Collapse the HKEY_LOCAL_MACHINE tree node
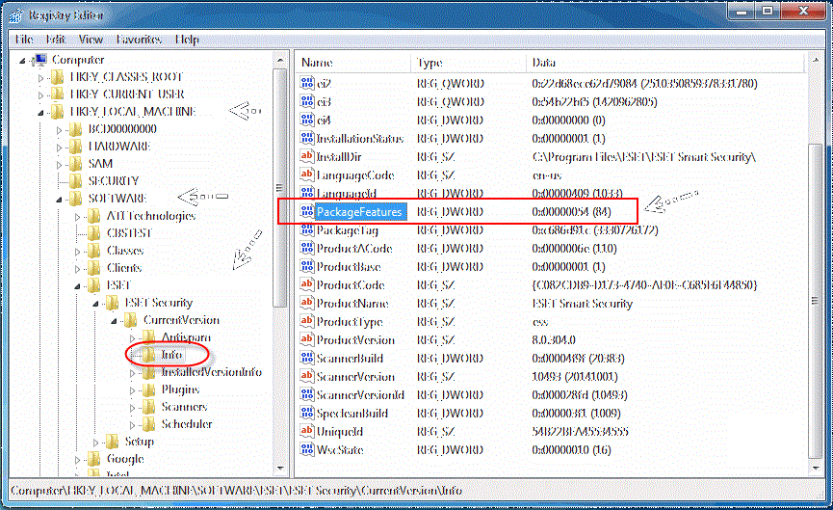 pos(40,112)
